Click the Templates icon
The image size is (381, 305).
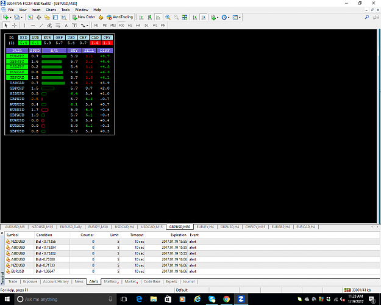[x=235, y=17]
